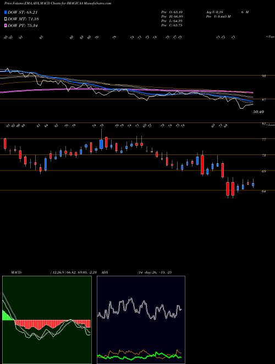Viewport: 275px width, 364px height.
Task: Click the blue DOW ST legend swatch
Action: click(x=5, y=12)
